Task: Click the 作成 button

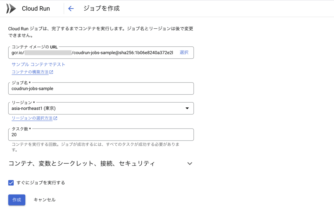Action: (x=17, y=200)
